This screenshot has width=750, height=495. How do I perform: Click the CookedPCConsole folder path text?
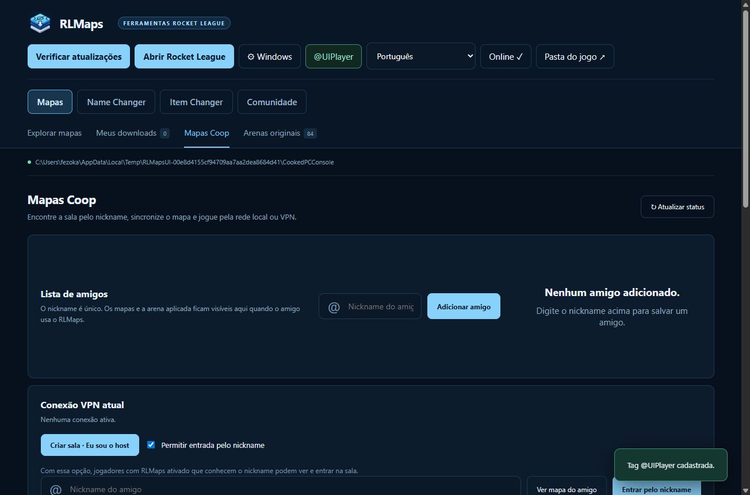click(x=185, y=162)
